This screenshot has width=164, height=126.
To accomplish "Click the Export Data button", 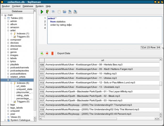I will (64, 53).
